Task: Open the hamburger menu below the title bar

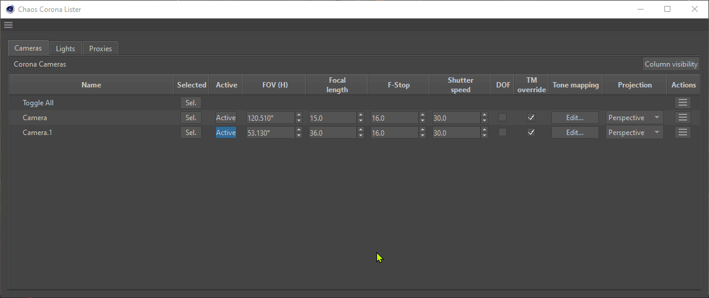Action: tap(8, 25)
